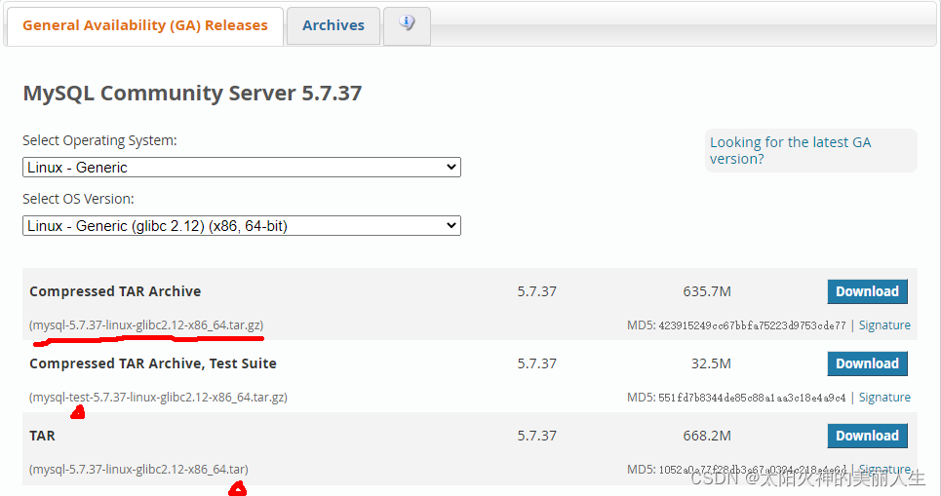This screenshot has height=496, width=941.
Task: Download the Compressed TAR Archive, Test Suite
Action: tap(867, 363)
